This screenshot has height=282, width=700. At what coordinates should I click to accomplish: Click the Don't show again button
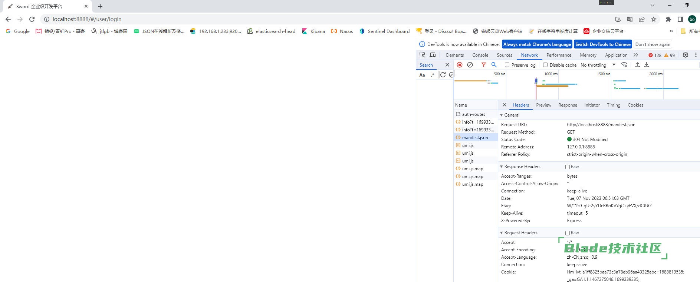point(653,44)
